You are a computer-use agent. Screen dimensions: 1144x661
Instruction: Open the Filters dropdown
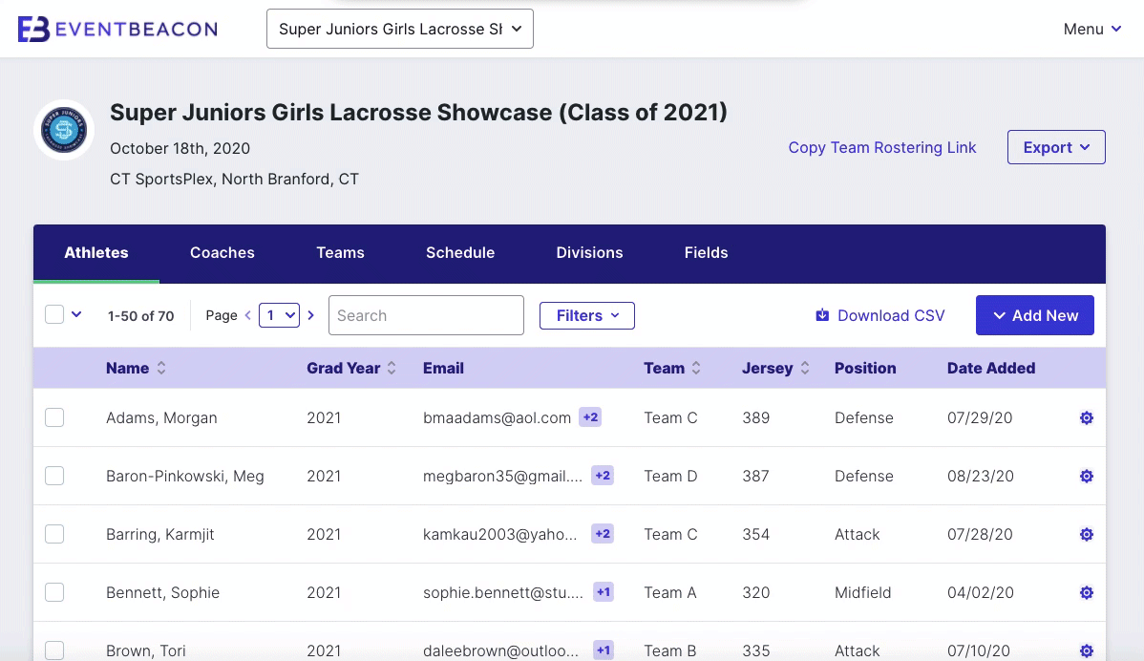click(x=587, y=316)
